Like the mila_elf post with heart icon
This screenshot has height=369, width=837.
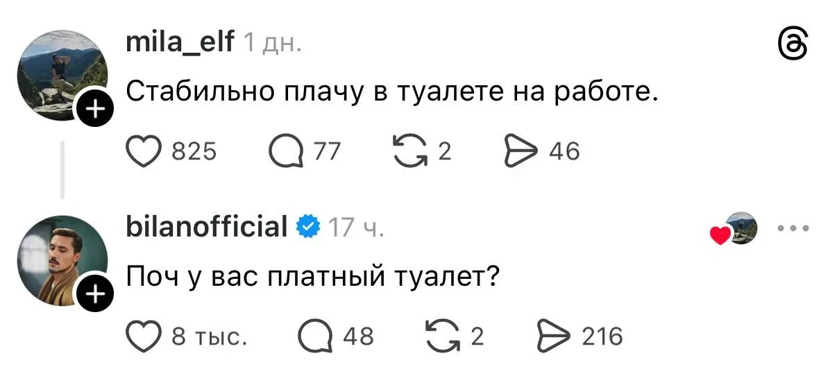point(143,150)
